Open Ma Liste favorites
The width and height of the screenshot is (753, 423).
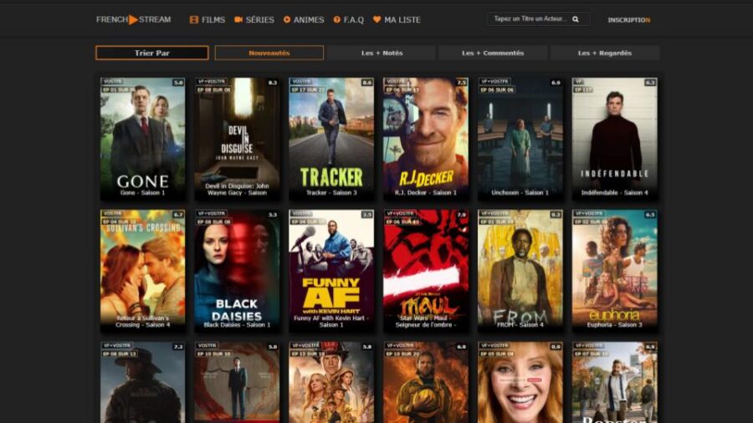point(397,19)
